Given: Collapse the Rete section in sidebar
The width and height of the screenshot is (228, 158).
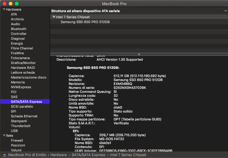Looking at the screenshot, I should point(4,136).
